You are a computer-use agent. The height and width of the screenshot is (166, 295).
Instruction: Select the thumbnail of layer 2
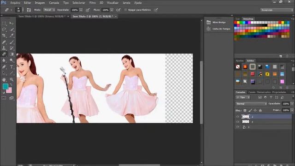(246, 122)
